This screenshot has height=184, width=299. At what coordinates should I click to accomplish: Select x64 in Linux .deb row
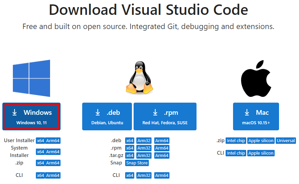(x=130, y=140)
